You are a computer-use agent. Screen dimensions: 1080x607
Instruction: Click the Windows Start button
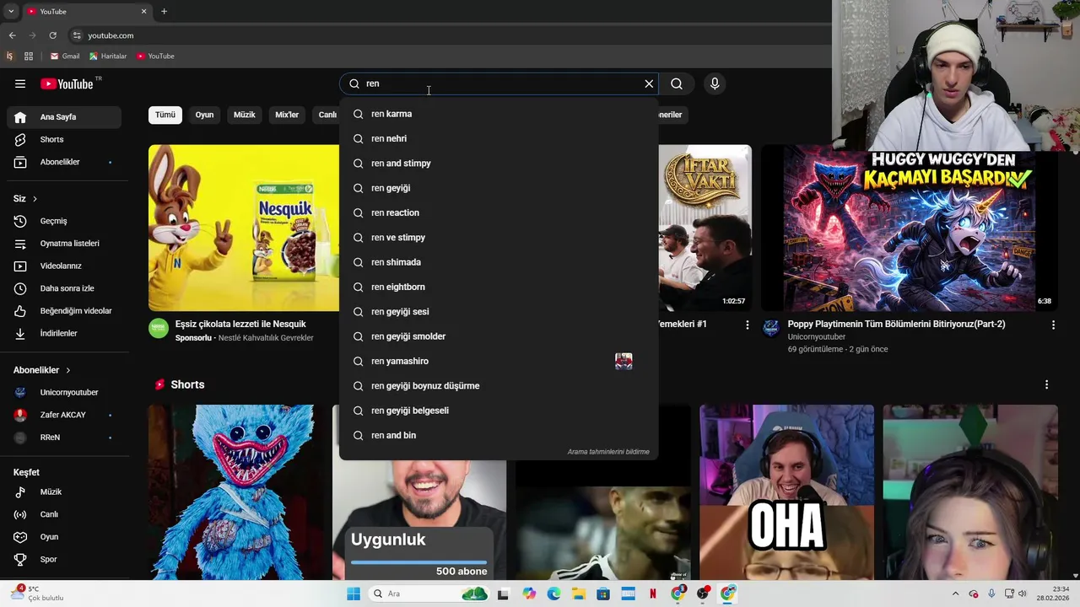point(353,594)
